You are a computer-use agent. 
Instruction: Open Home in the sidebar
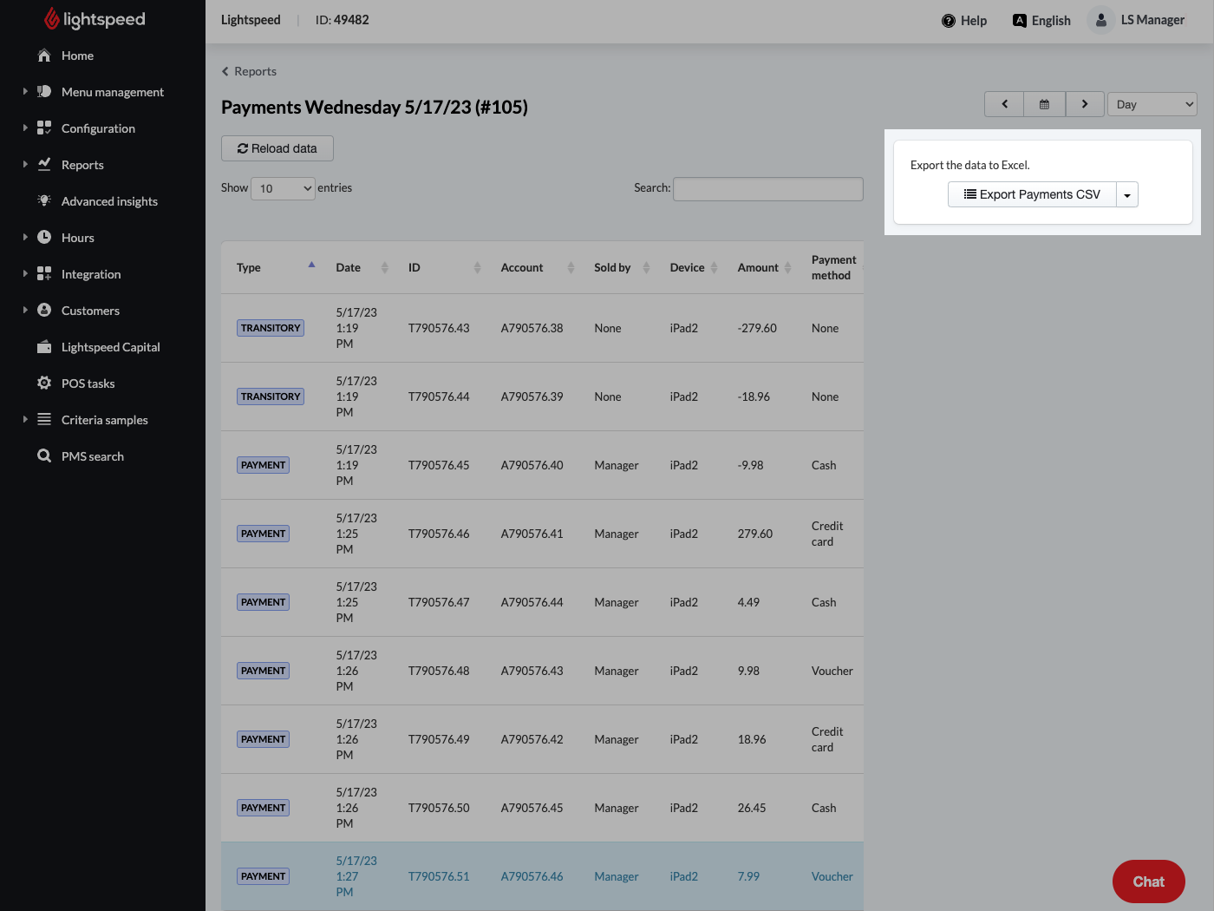[77, 56]
